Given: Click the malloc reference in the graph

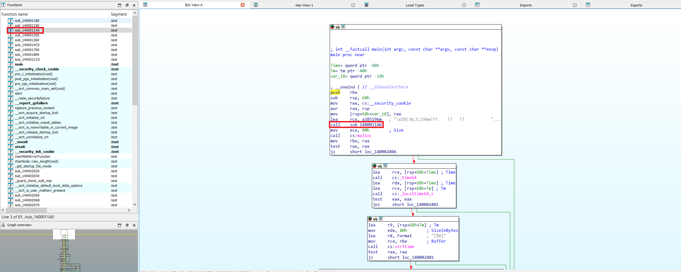Looking at the screenshot, I should (x=364, y=136).
